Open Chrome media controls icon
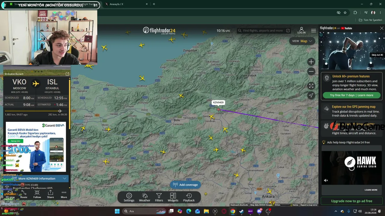385x216 pixels. coord(366,13)
